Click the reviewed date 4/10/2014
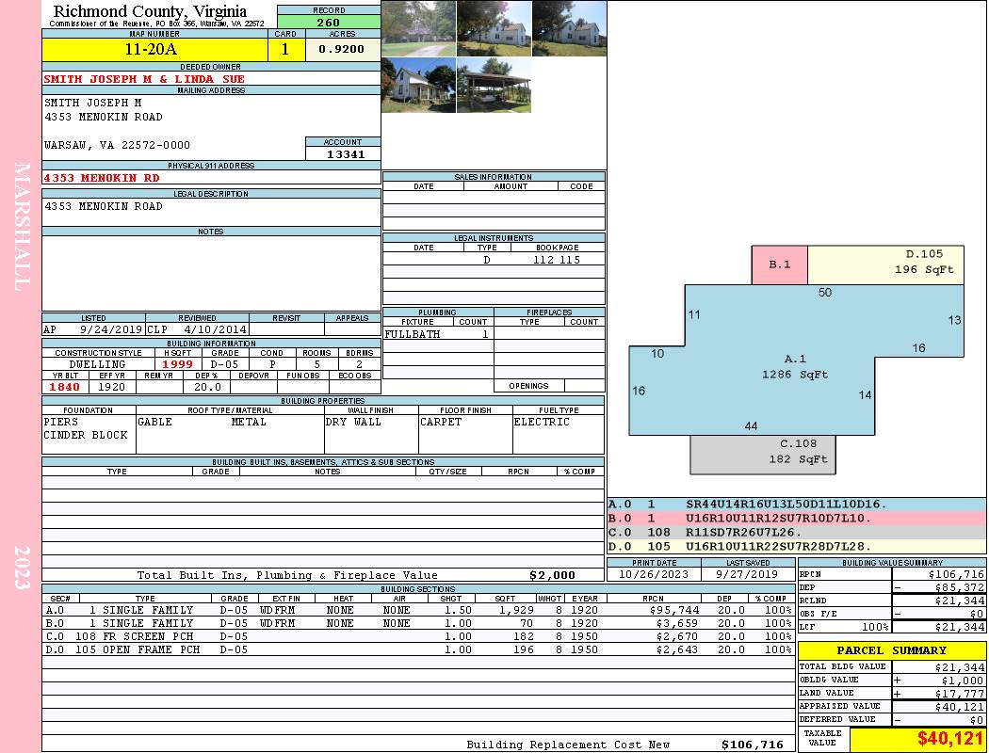Image resolution: width=989 pixels, height=753 pixels. [x=215, y=329]
